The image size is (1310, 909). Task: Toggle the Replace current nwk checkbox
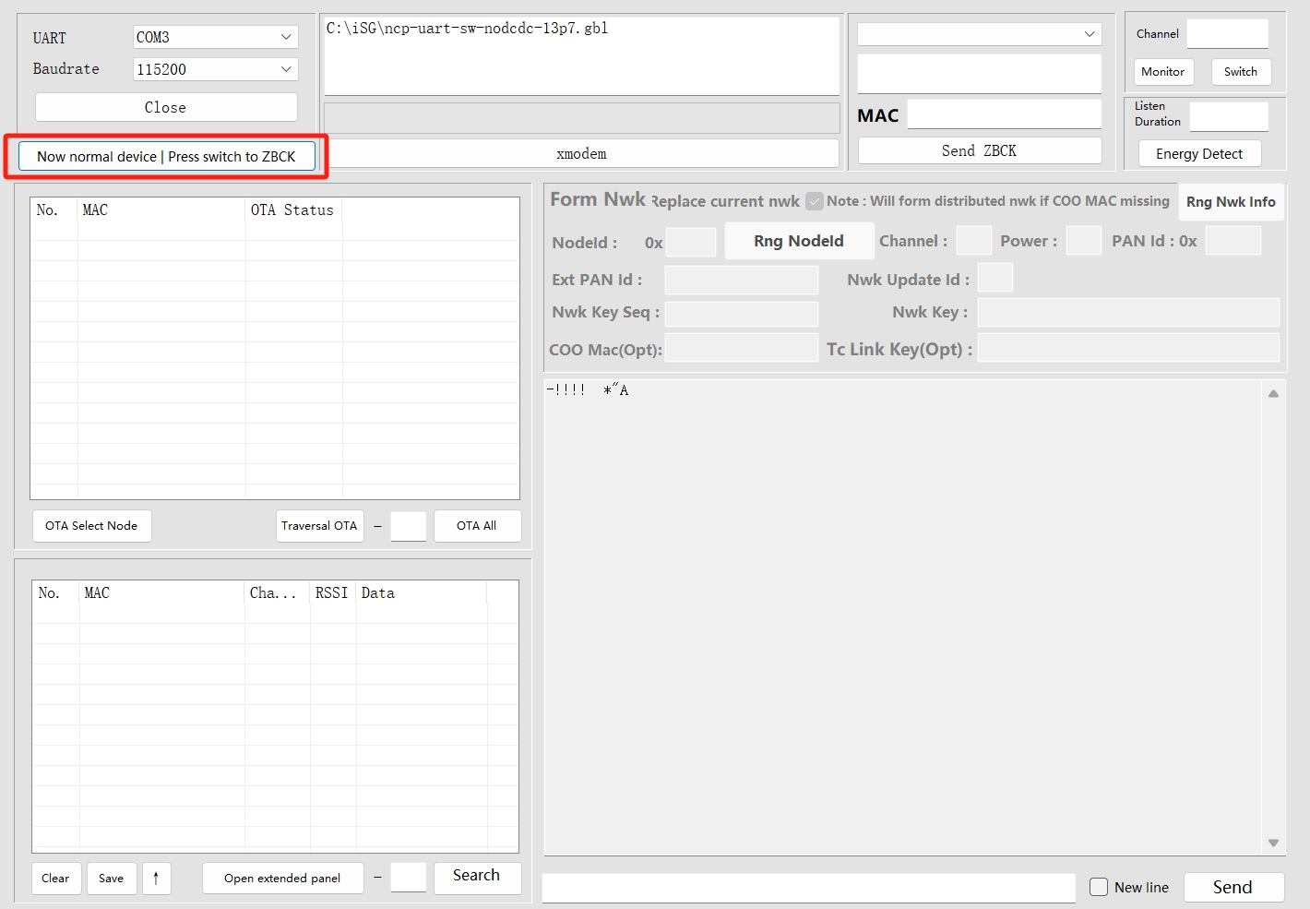click(x=815, y=201)
